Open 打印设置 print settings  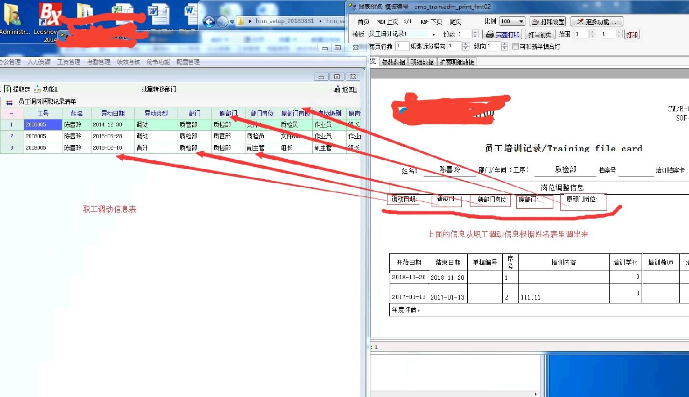coord(547,22)
